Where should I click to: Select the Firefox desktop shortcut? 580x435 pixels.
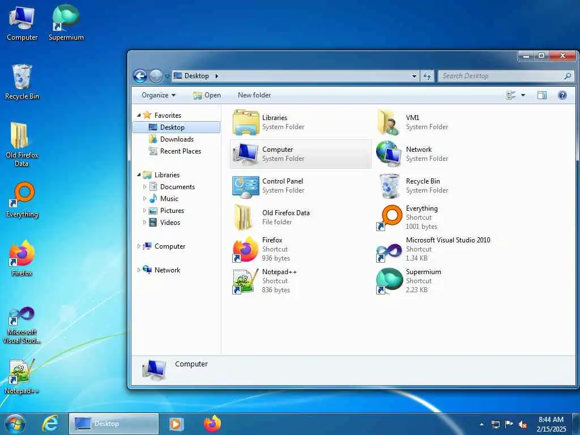tap(22, 258)
